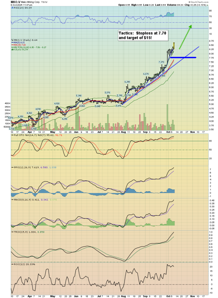Click the green KELT legend line marker
The image size is (218, 298).
(12, 47)
